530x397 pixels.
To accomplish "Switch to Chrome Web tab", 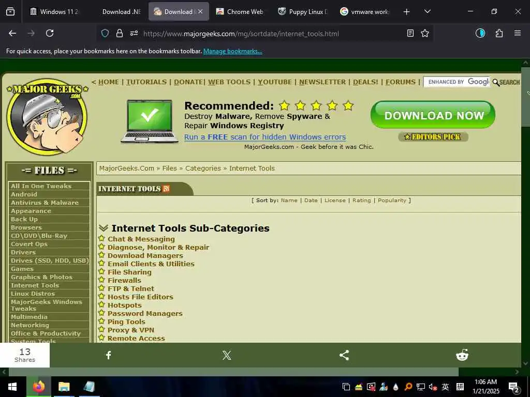I will (x=240, y=12).
